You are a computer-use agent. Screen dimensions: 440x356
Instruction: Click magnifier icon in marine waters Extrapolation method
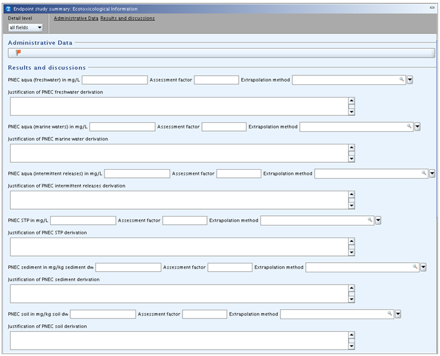409,127
